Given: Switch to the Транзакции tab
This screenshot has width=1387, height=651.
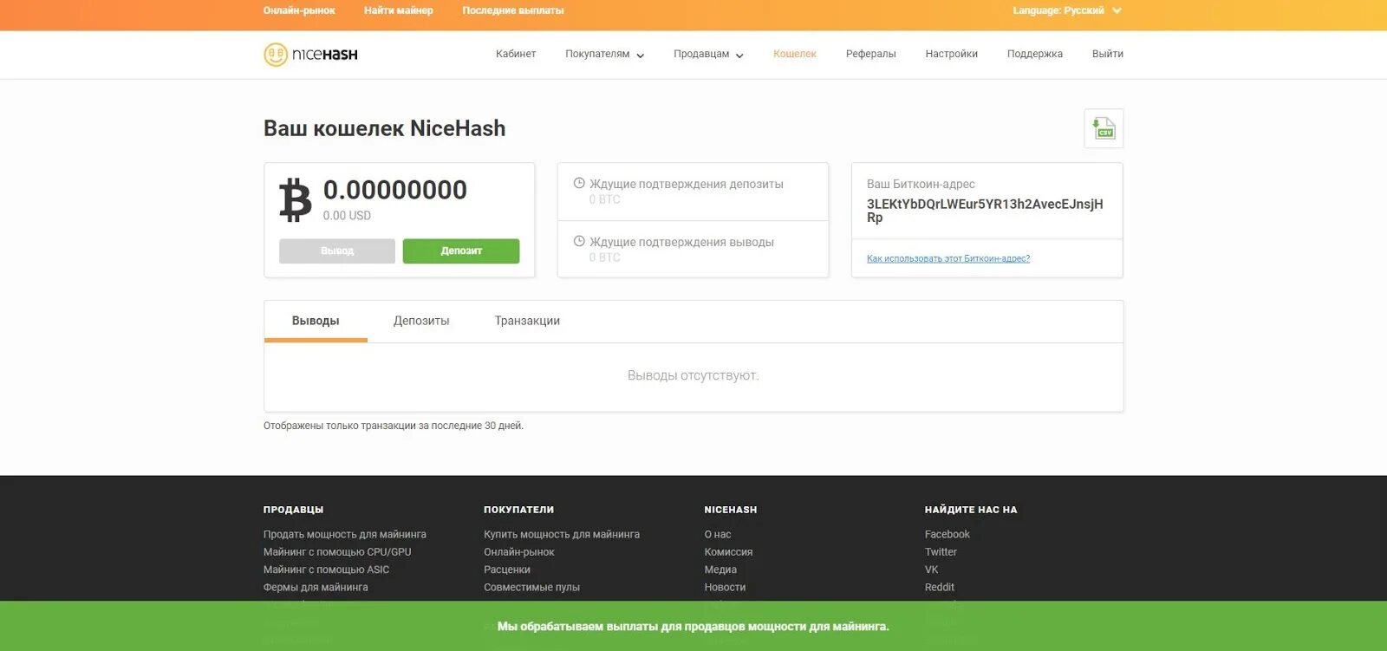Looking at the screenshot, I should [527, 321].
